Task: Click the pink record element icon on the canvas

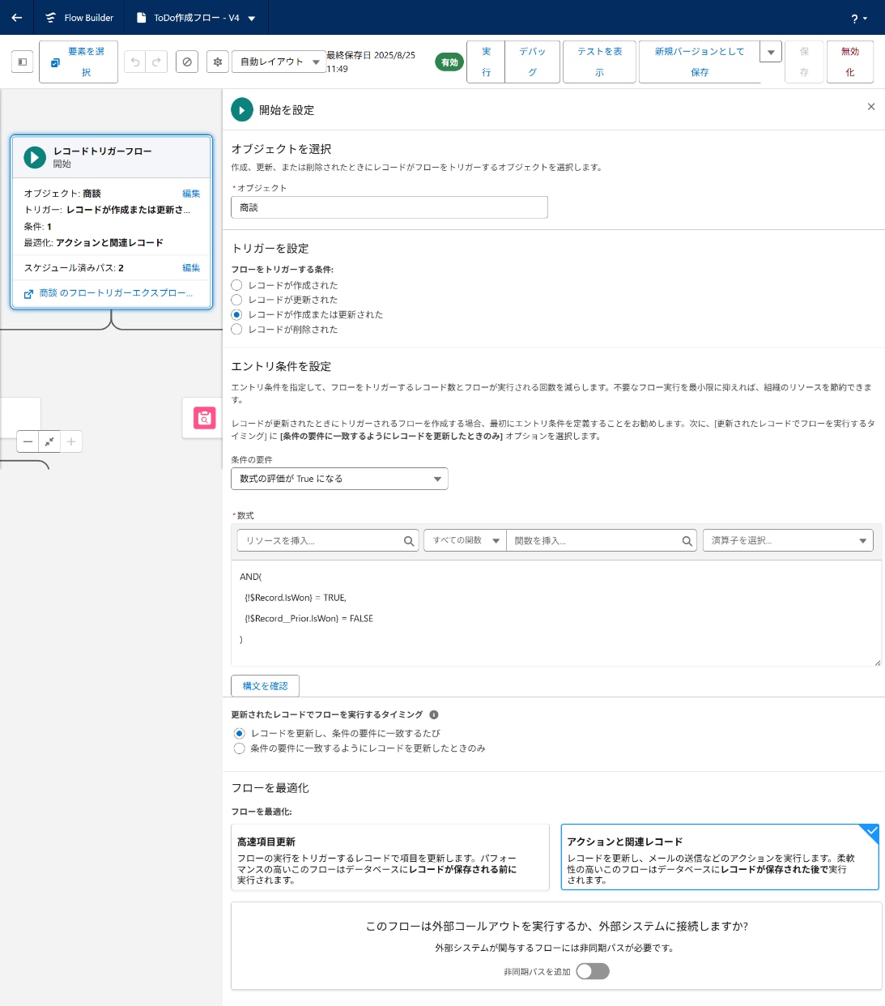Action: 204,418
